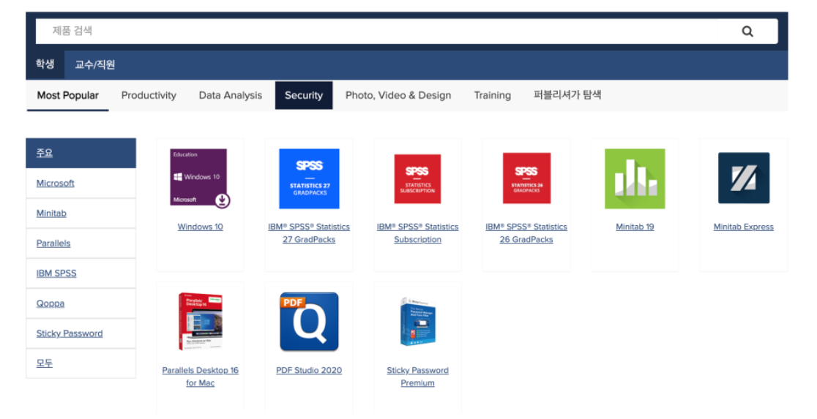Viewport: 817px width, 419px height.
Task: Choose Microsoft in the sidebar
Action: point(81,184)
